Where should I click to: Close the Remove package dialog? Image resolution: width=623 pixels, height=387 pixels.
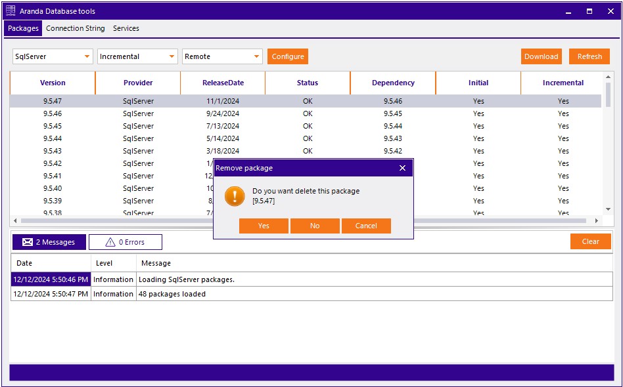[402, 168]
